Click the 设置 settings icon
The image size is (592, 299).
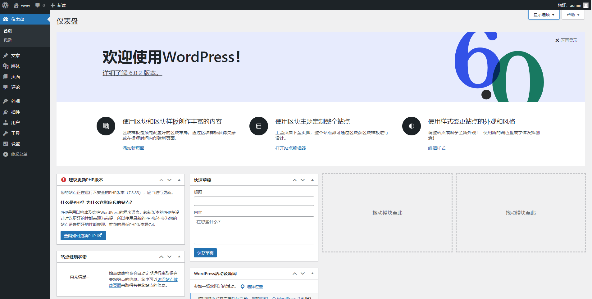click(6, 144)
